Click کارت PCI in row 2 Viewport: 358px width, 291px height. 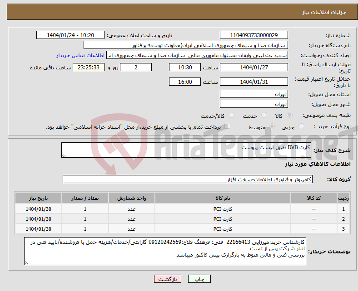click(223, 219)
